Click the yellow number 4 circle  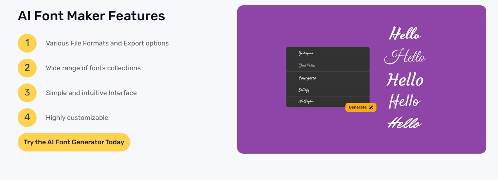(x=27, y=118)
